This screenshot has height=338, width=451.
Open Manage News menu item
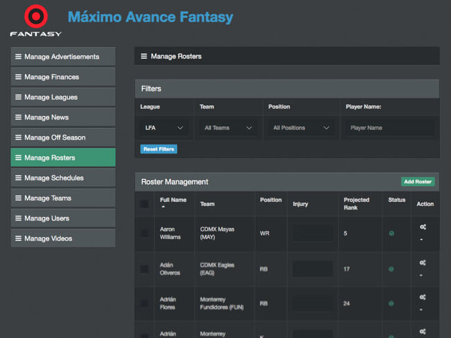click(63, 117)
